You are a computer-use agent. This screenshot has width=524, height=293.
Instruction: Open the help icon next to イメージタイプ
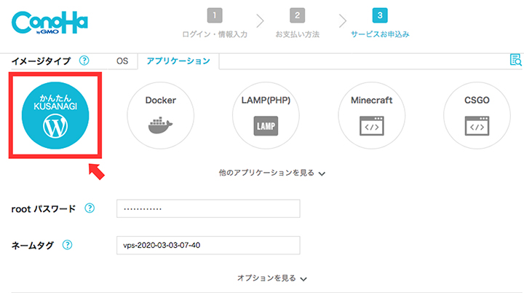(x=84, y=60)
